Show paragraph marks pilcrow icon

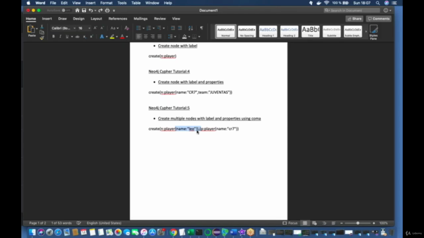[201, 28]
